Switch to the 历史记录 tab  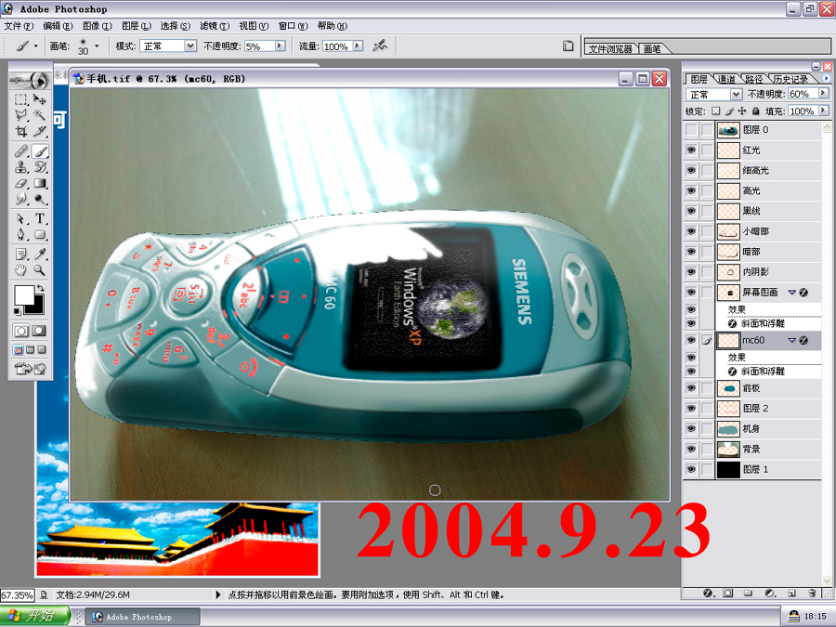pos(790,80)
